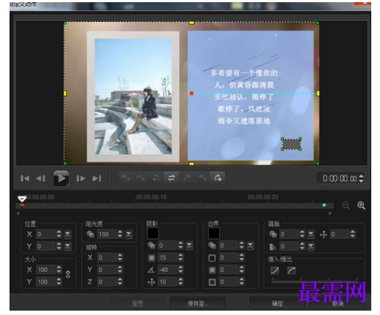
Task: Click the white timeline playhead marker
Action: click(x=22, y=199)
